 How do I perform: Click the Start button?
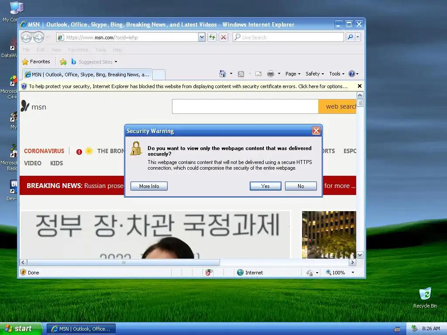click(x=21, y=329)
